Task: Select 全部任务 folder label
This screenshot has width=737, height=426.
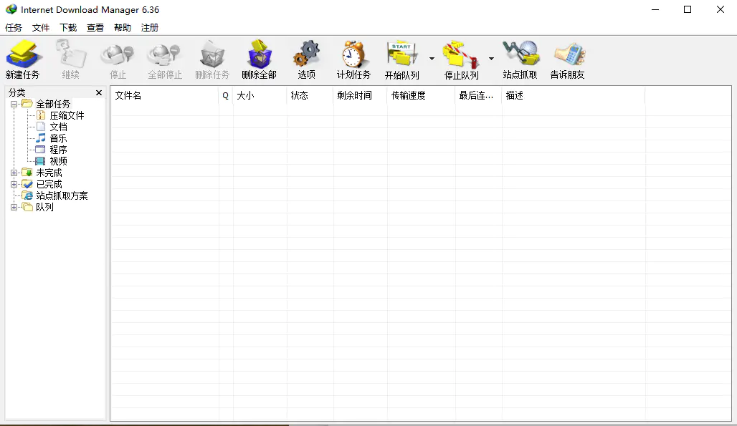Action: 53,104
